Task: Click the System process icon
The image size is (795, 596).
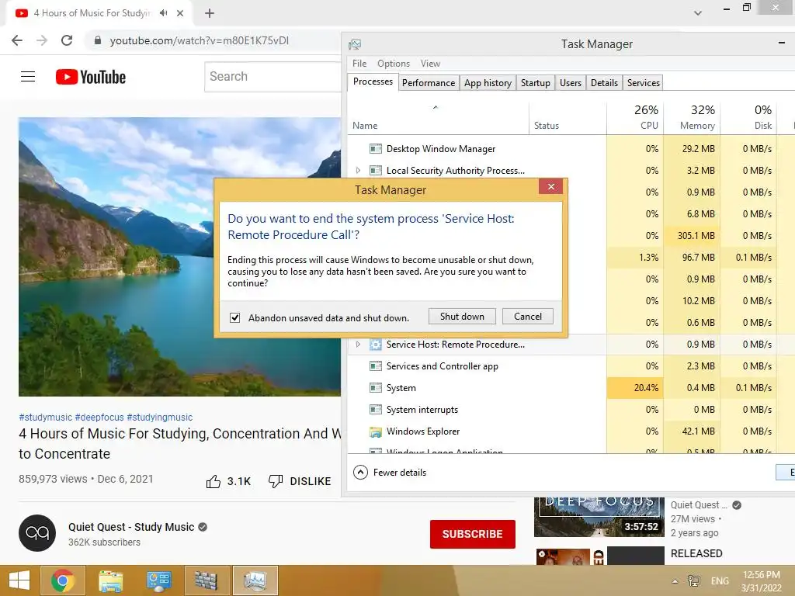Action: (x=376, y=388)
